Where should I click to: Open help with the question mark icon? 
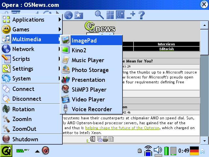pyautogui.click(x=141, y=15)
